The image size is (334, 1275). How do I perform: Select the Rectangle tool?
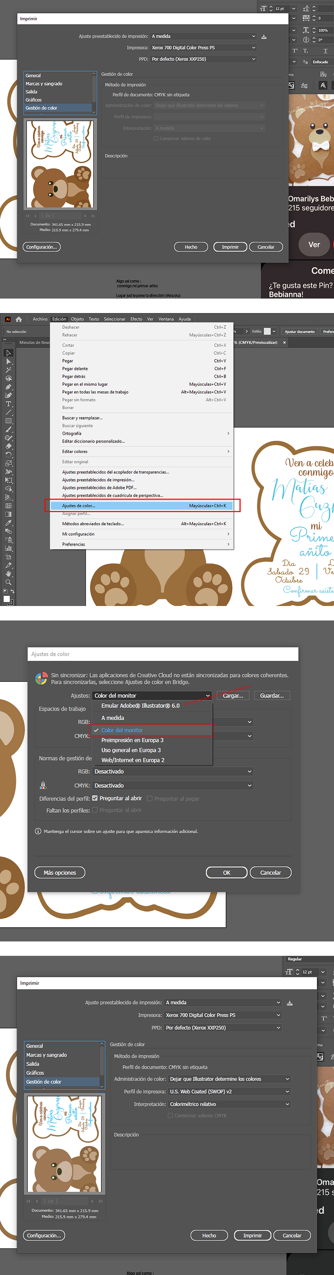pyautogui.click(x=9, y=421)
